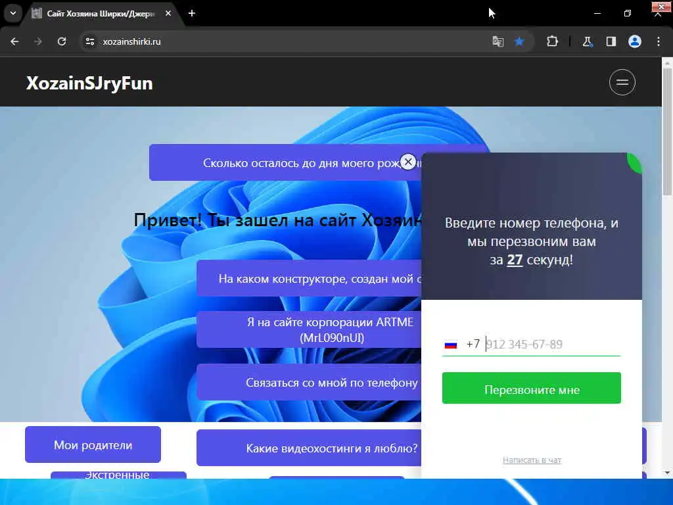Select the Russian flag country selector

click(x=451, y=345)
